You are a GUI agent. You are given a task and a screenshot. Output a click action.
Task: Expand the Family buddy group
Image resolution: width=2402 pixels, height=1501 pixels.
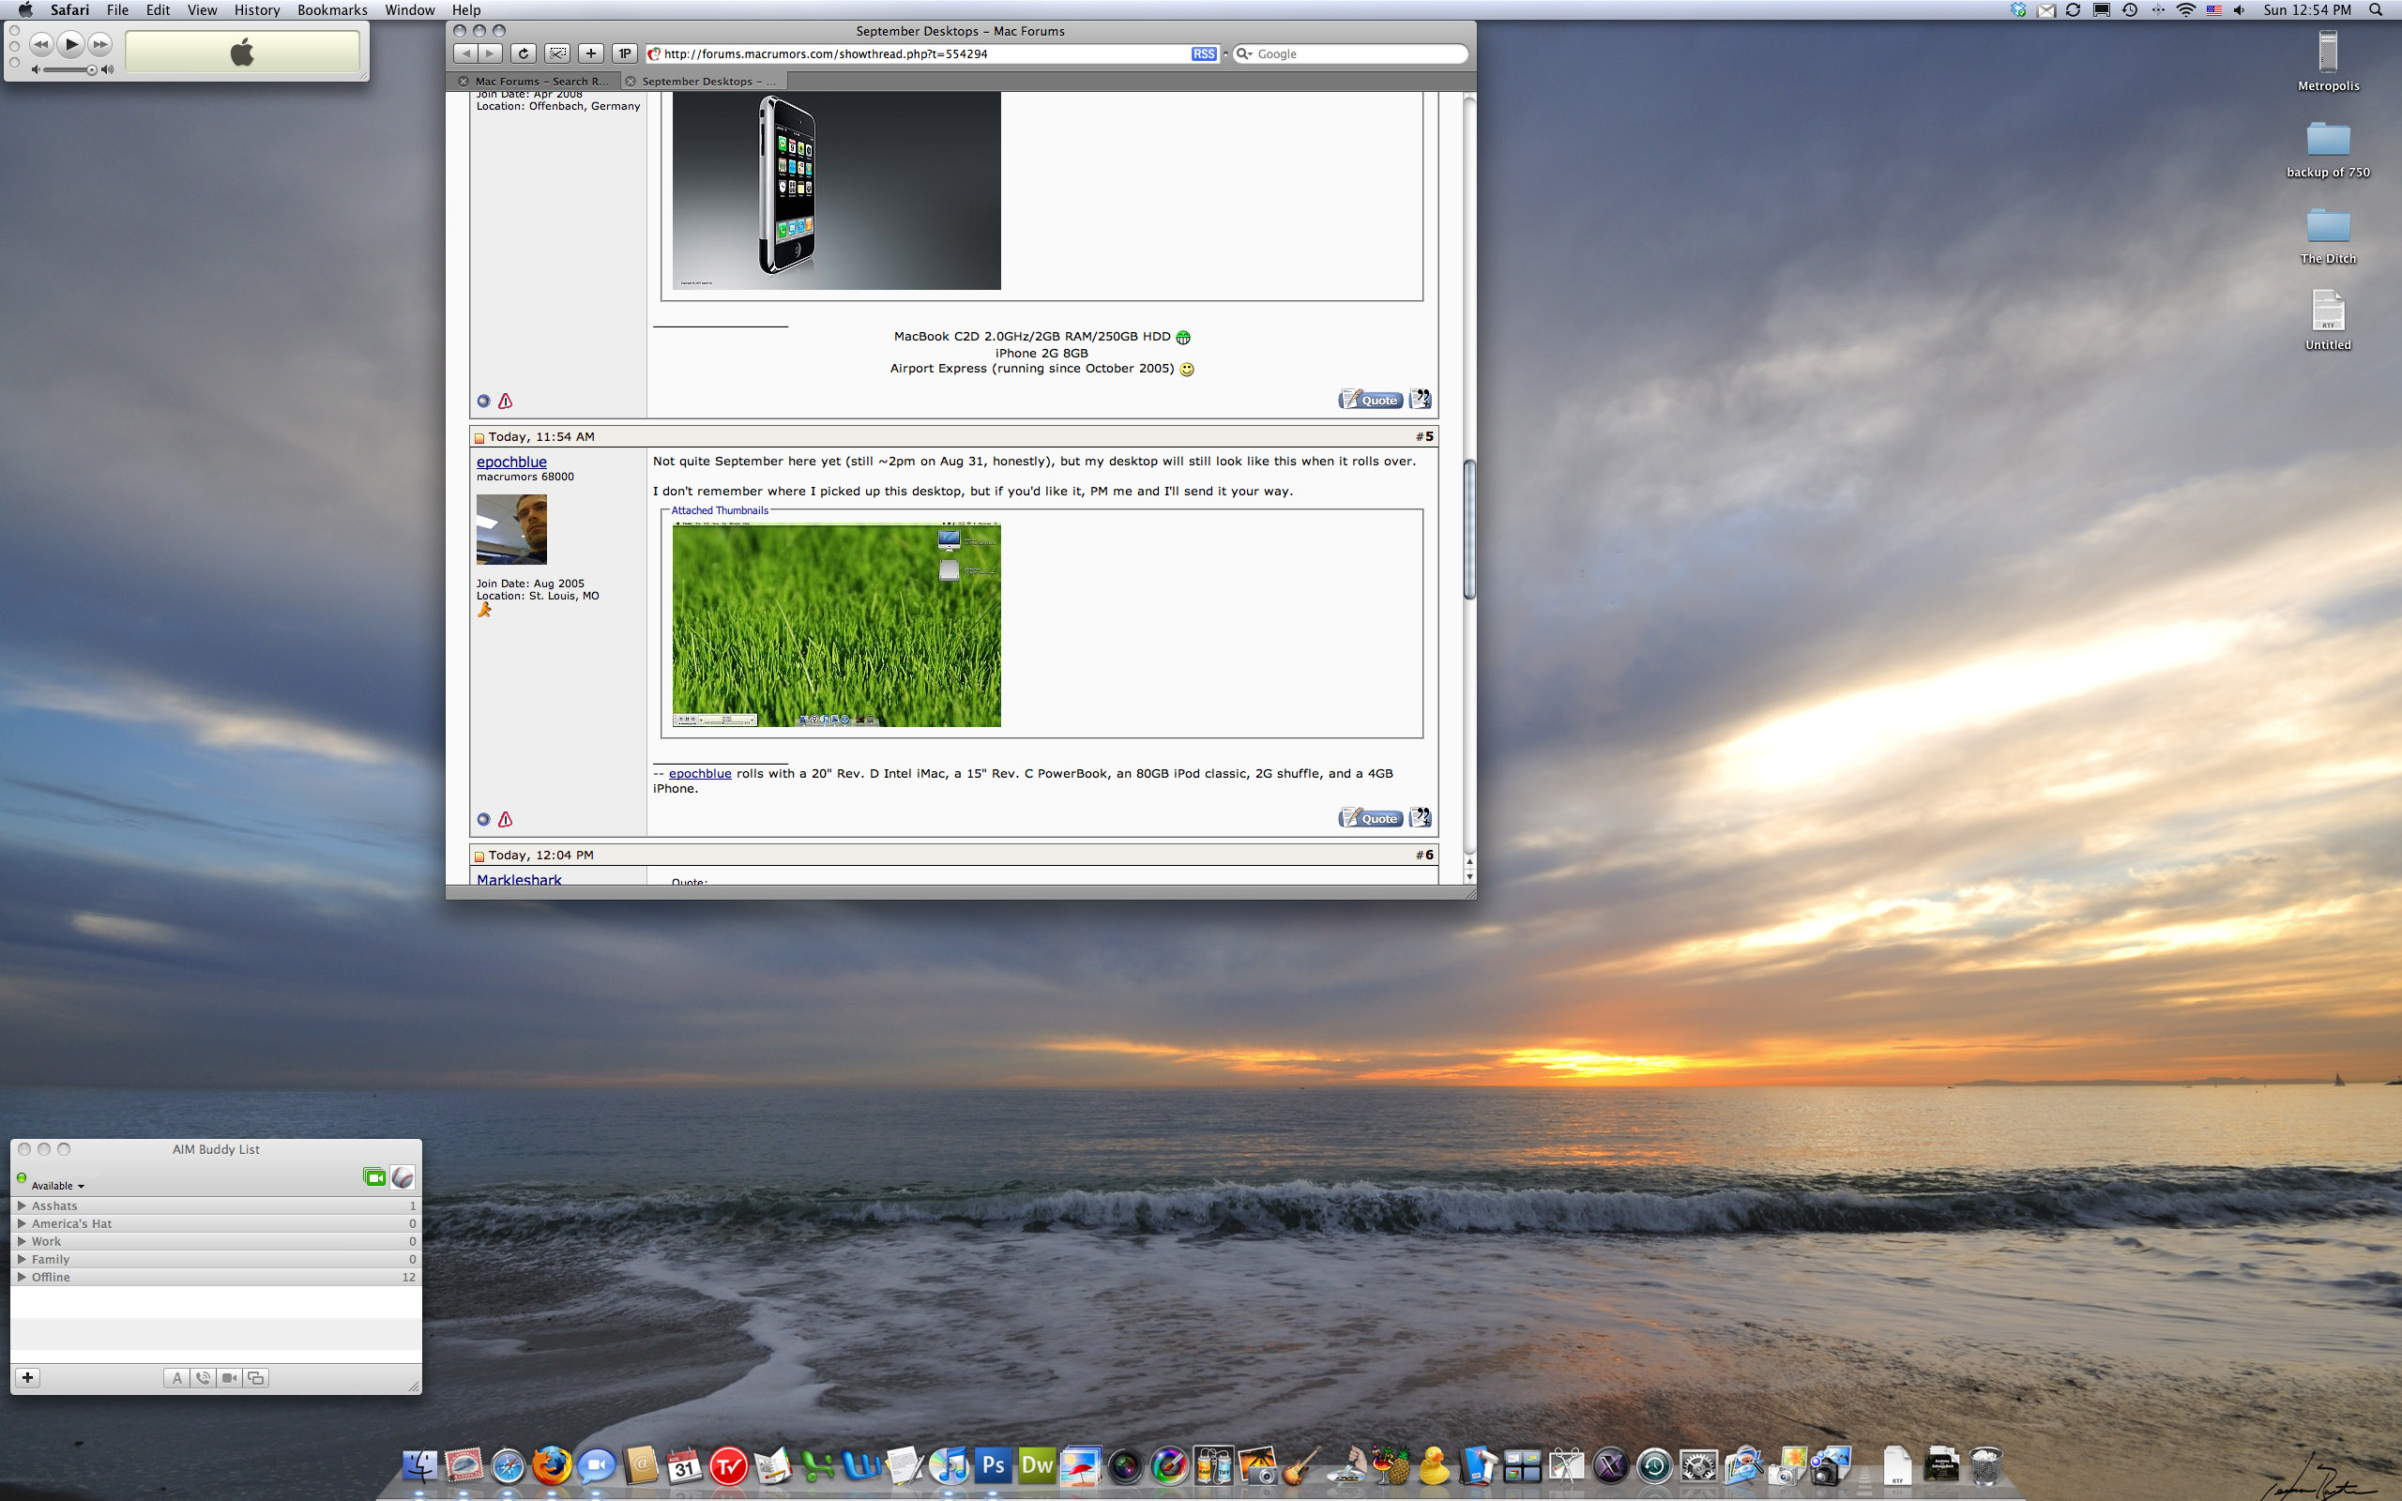[x=22, y=1259]
